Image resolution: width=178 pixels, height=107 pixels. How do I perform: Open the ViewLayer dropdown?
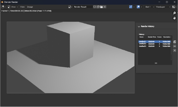tap(163, 7)
